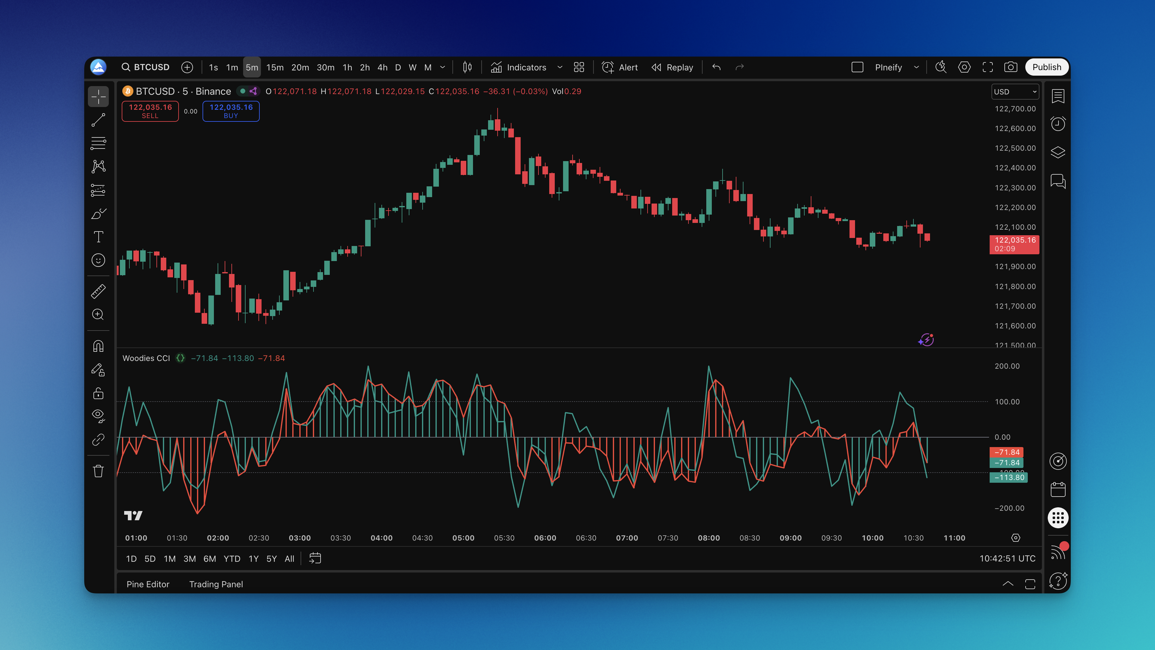
Task: Toggle hide all drawings eye icon
Action: tap(98, 415)
